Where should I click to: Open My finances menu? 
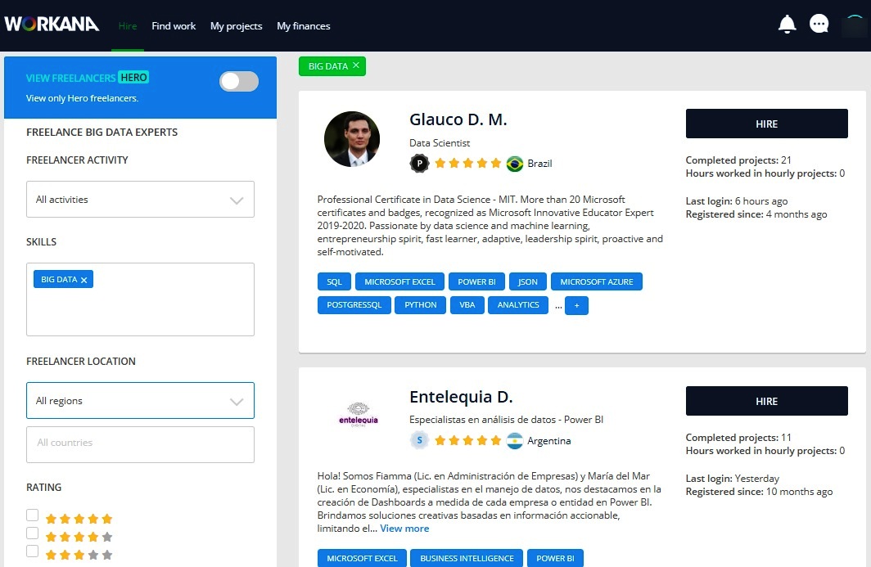click(x=303, y=26)
